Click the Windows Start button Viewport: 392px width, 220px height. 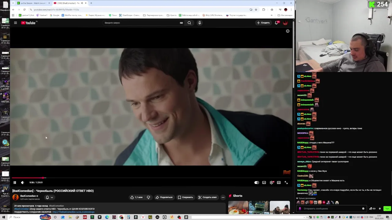point(4,217)
